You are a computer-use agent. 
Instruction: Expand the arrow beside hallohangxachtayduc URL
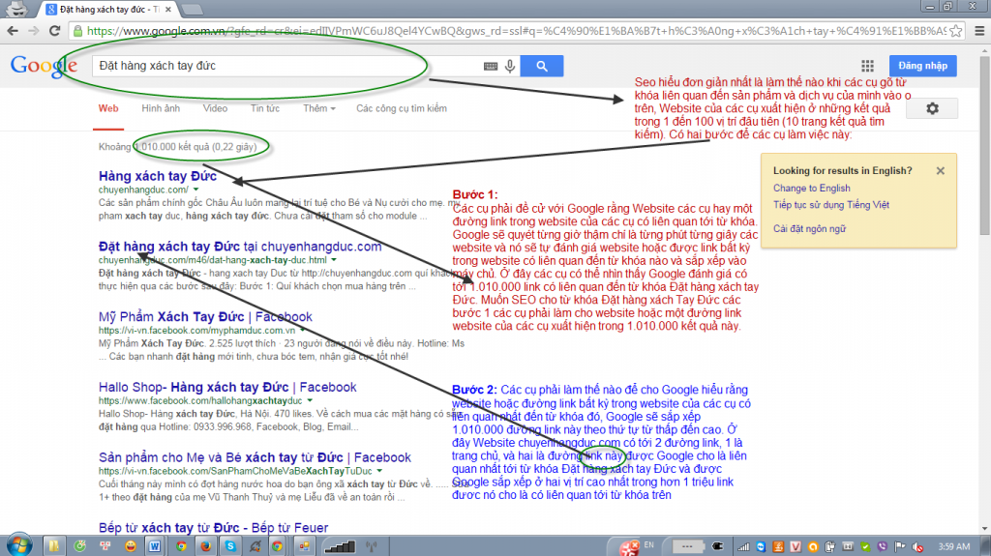[310, 400]
